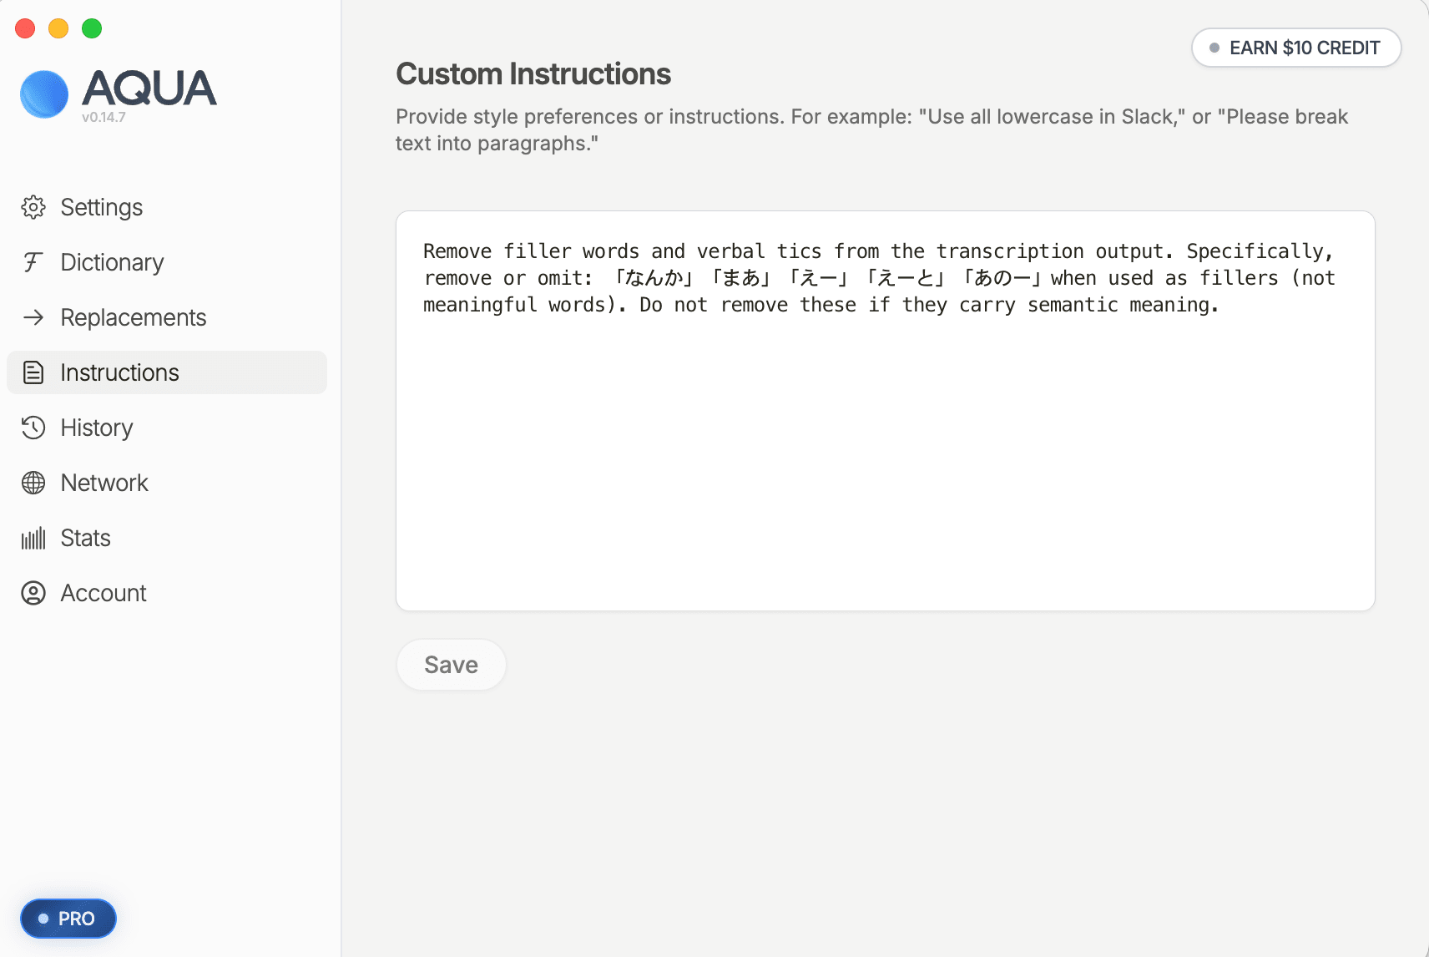Screen dimensions: 1429x957
Task: Click the blue Aqua logo orb
Action: pos(44,94)
